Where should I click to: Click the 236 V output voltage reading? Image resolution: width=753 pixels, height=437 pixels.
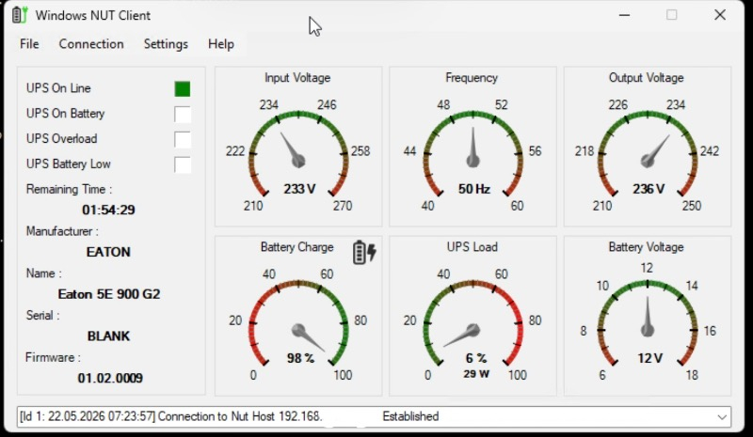pos(649,189)
